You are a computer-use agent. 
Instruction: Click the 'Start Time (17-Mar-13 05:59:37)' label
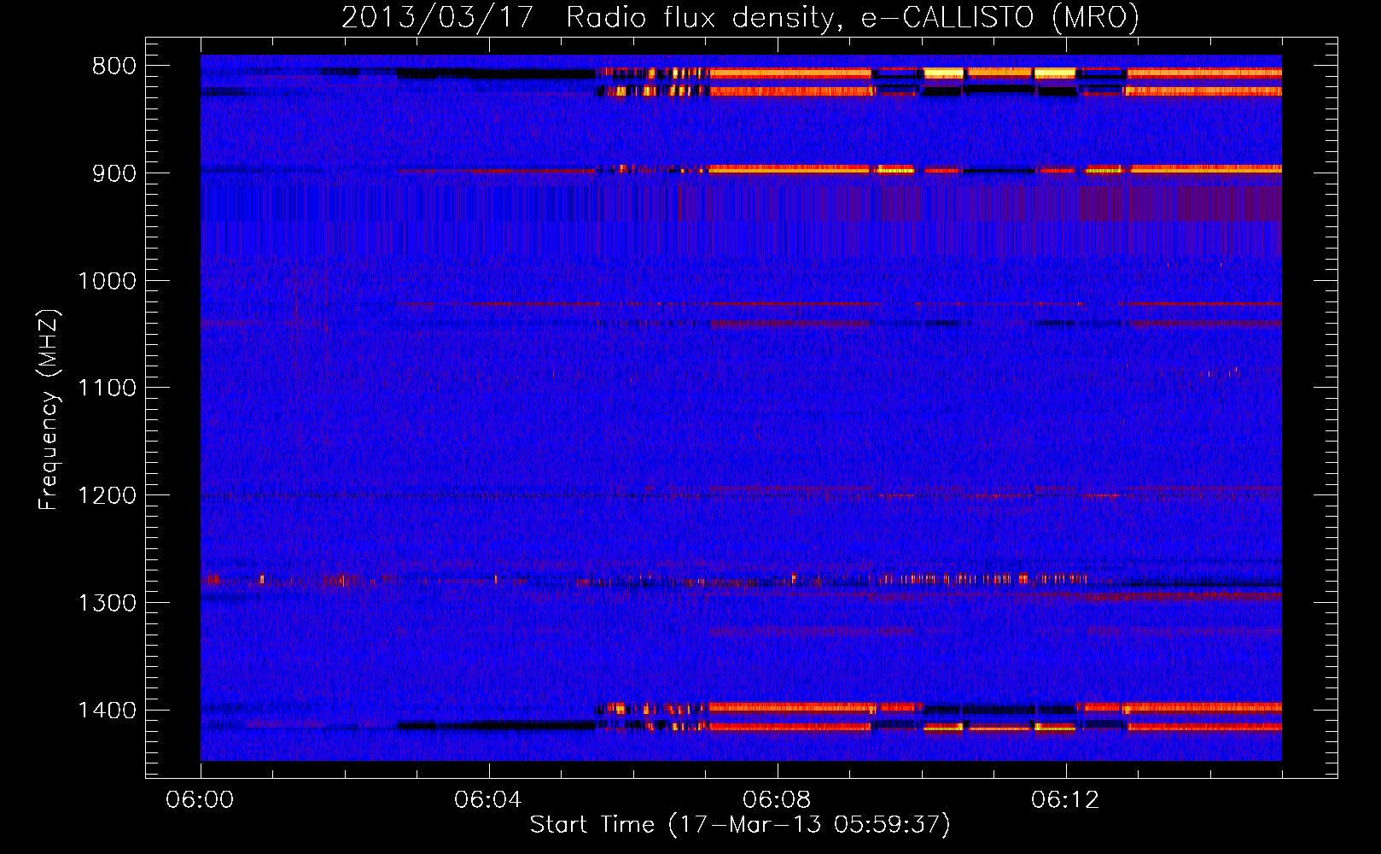click(740, 825)
